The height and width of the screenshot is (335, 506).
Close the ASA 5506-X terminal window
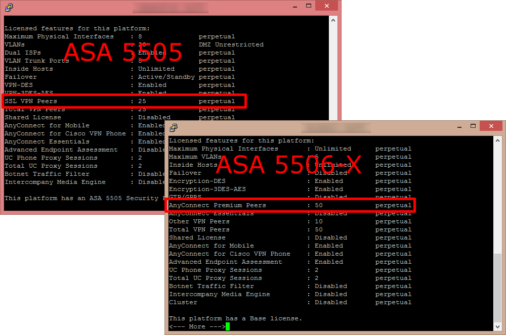click(491, 126)
